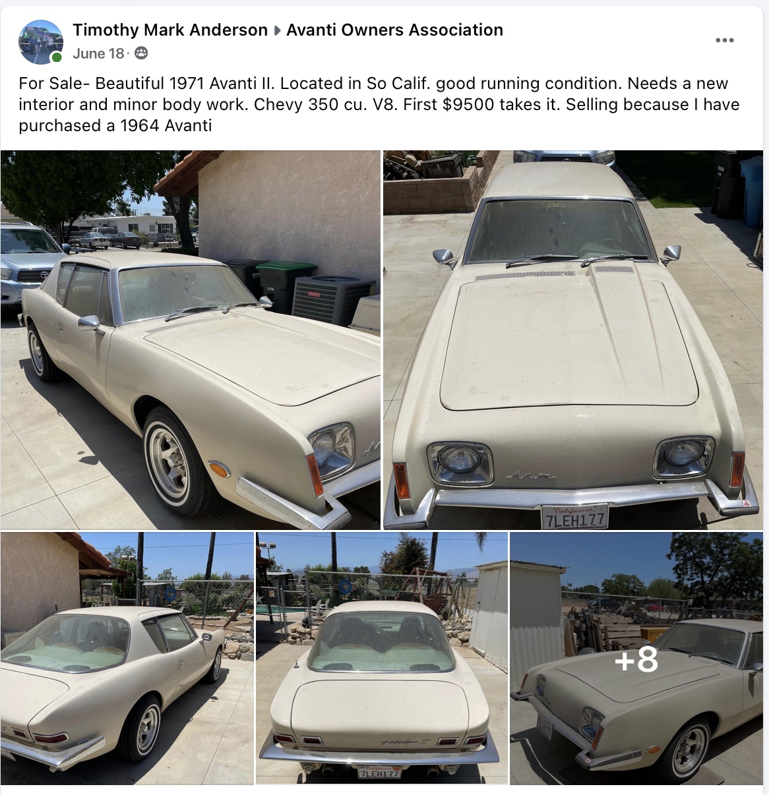
Task: Click the 7LEH177 license plate in front photo
Action: pos(574,517)
